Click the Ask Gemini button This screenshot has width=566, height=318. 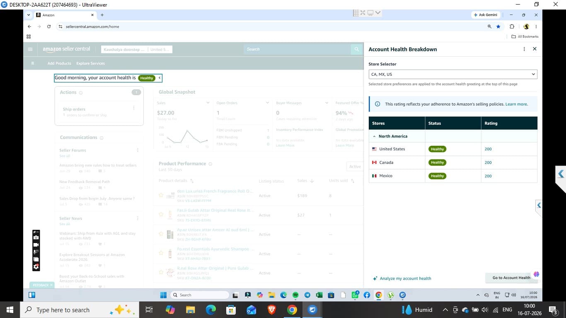click(485, 15)
